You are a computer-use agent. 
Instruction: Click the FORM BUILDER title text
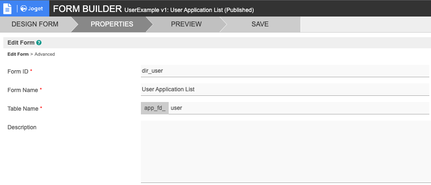(x=87, y=9)
